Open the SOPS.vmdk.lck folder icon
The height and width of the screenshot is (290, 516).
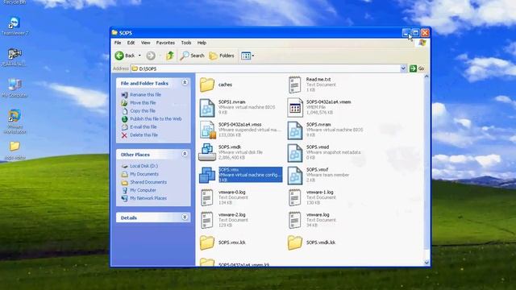[295, 242]
